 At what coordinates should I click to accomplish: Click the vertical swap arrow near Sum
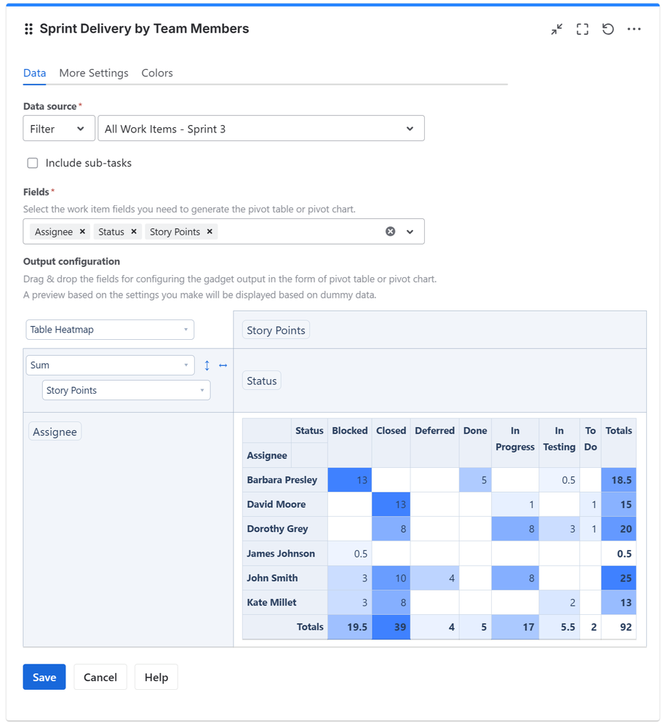pyautogui.click(x=207, y=366)
